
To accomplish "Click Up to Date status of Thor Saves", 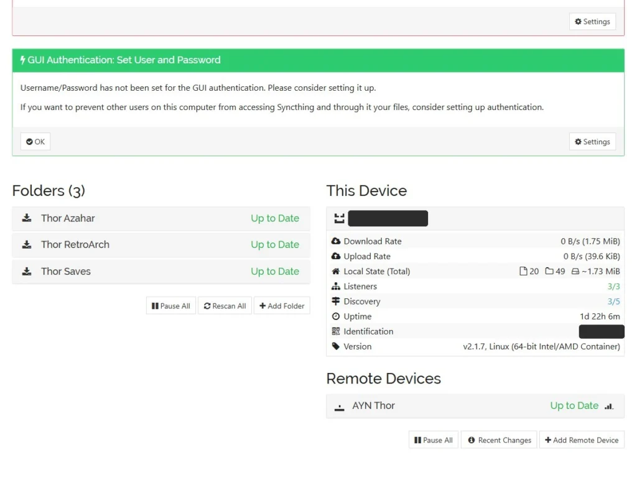I will coord(275,272).
